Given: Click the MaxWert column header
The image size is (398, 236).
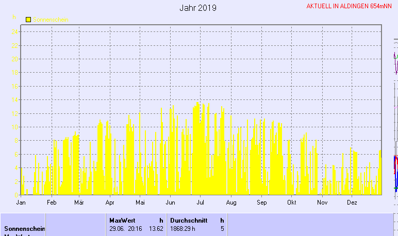Looking at the screenshot, I should tap(122, 220).
